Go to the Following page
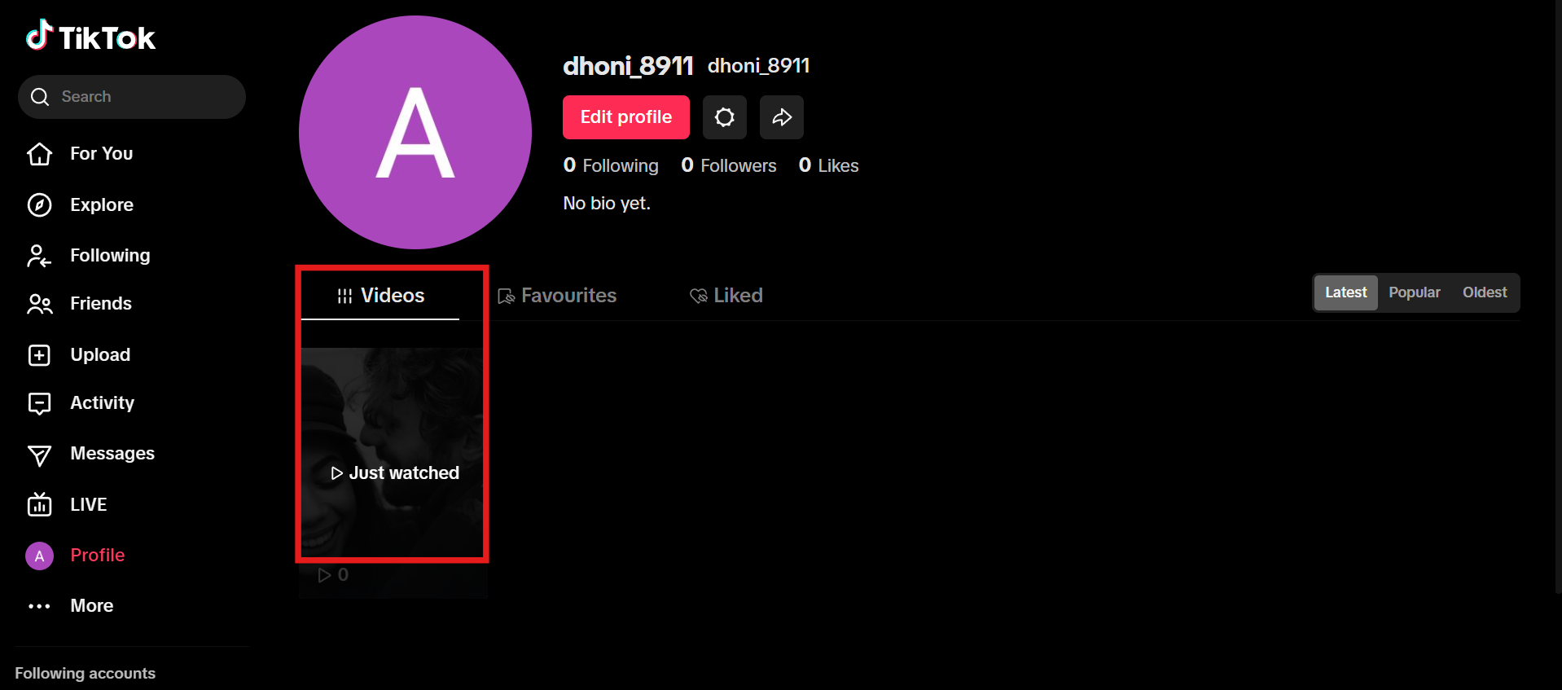1562x690 pixels. [x=109, y=255]
